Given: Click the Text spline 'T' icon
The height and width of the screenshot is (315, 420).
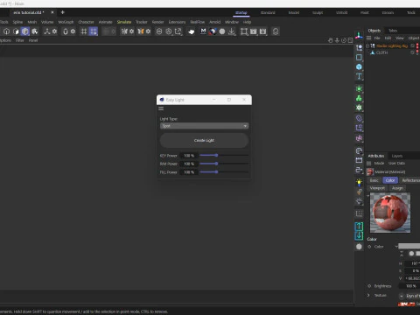Looking at the screenshot, I should 359,76.
